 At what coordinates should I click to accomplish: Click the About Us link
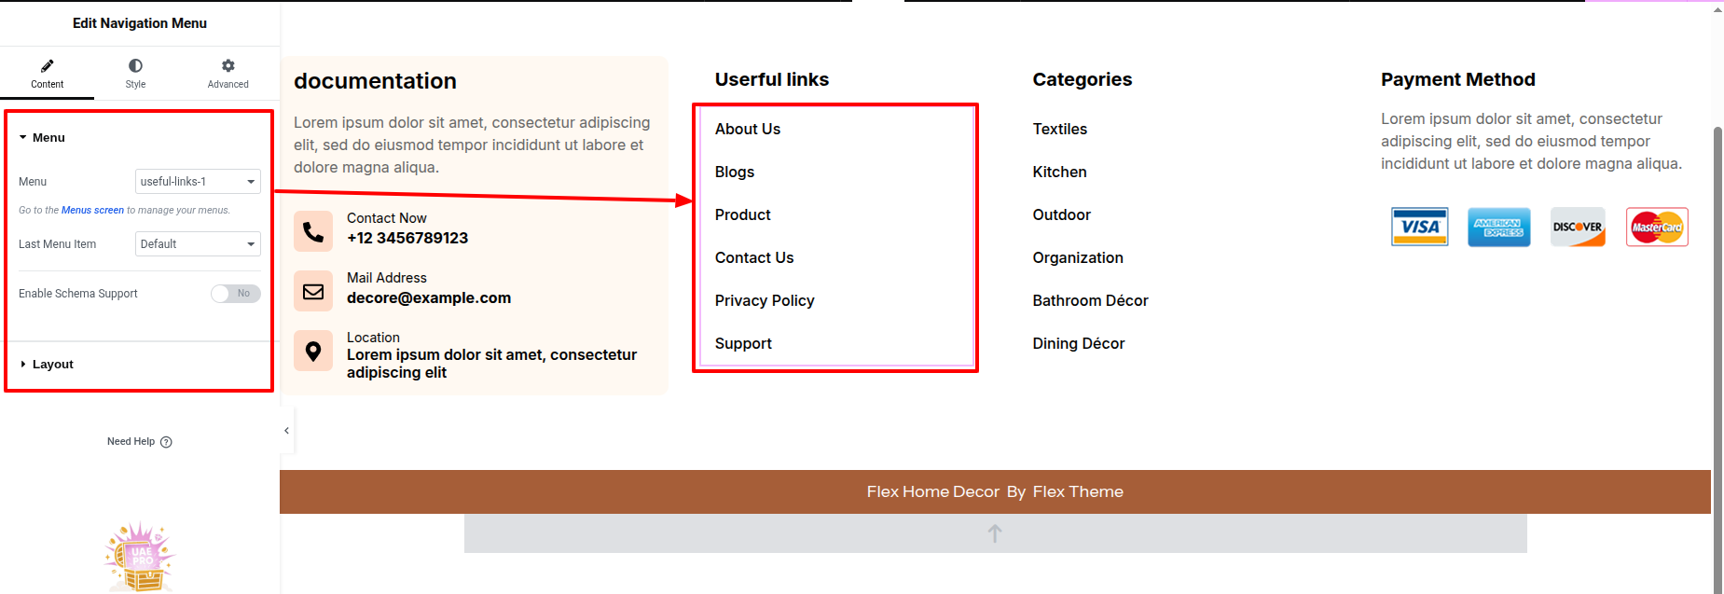(x=748, y=130)
